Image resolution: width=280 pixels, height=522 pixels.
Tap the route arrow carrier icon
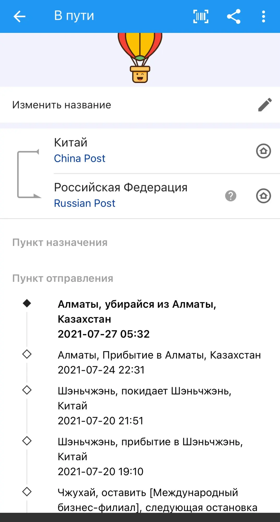29,174
